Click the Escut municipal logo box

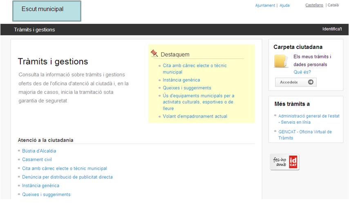(47, 11)
